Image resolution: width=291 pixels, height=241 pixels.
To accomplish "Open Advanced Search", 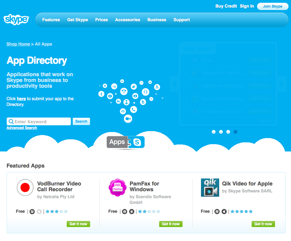I will click(x=22, y=128).
